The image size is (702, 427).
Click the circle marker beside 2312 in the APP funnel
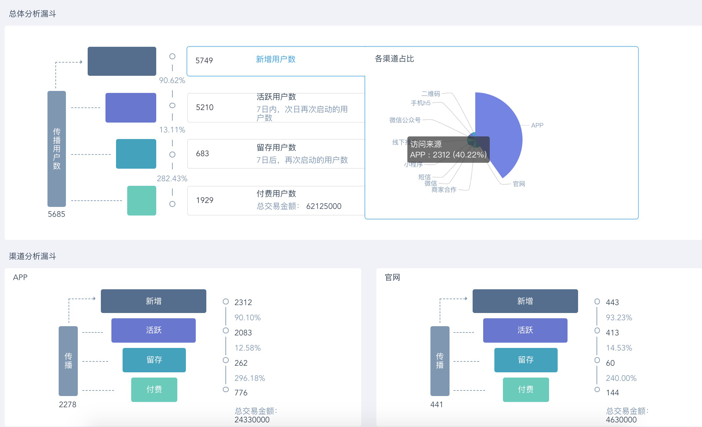point(226,301)
